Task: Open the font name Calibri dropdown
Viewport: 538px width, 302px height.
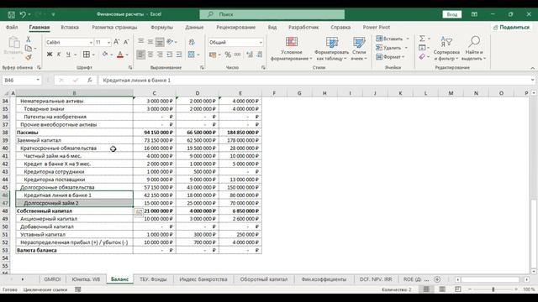Action: point(91,42)
